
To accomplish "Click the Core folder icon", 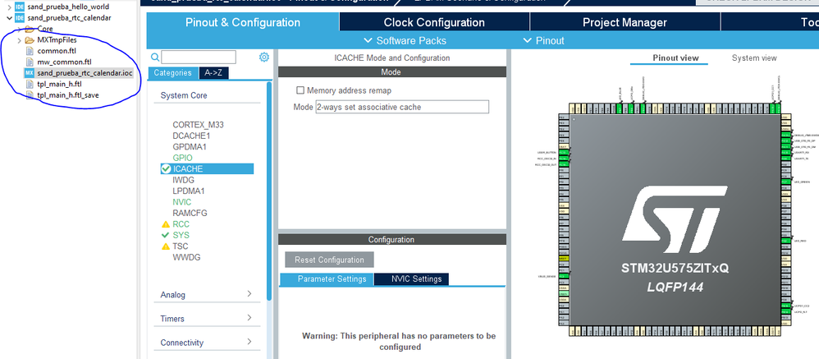I will coord(30,29).
